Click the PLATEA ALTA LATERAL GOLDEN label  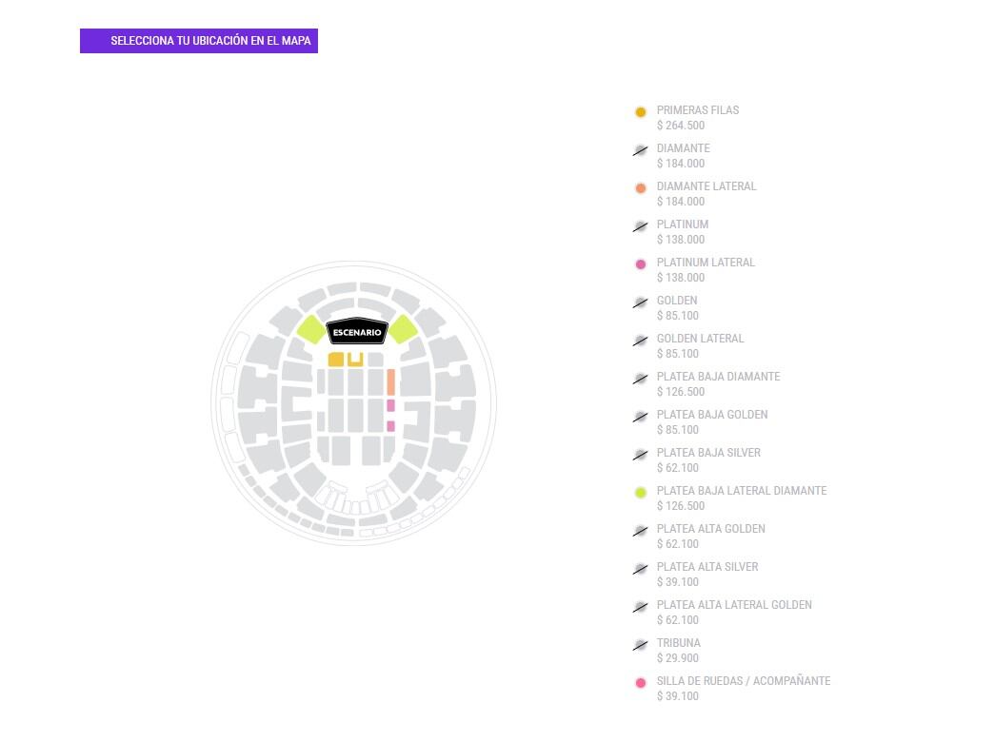734,605
